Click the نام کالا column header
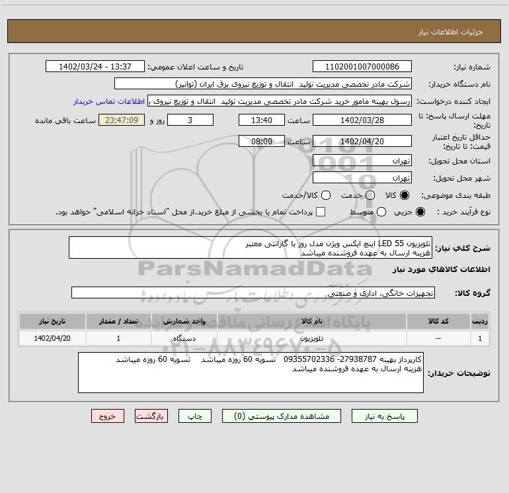509x493 pixels. tap(311, 321)
